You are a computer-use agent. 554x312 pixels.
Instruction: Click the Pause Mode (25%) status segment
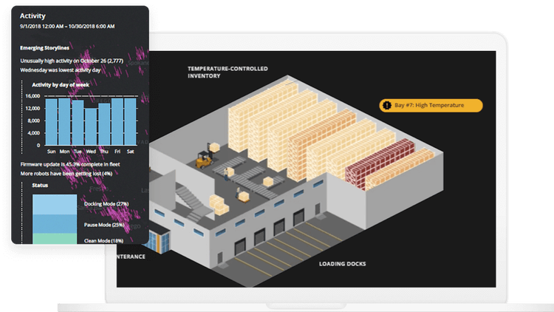[55, 223]
